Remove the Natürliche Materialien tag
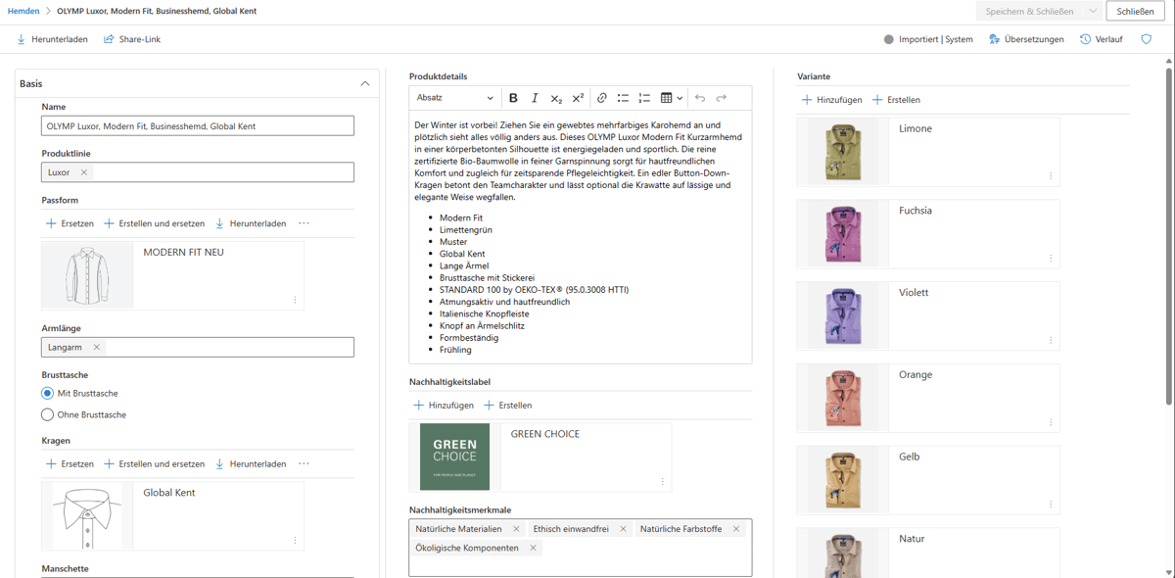1175x578 pixels. click(516, 529)
